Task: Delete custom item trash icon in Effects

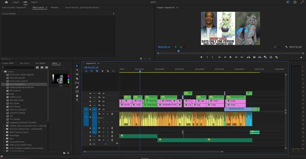Action: (x=68, y=153)
